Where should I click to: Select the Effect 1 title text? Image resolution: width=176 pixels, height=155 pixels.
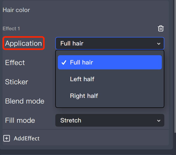pos(11,29)
